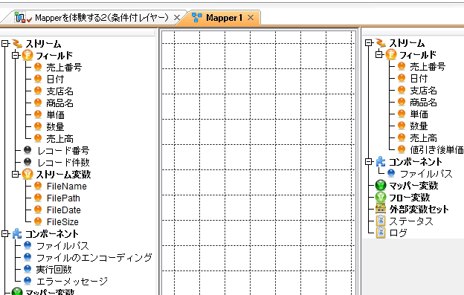The image size is (464, 295).
Task: Select レコード番号 in the left tree
Action: pyautogui.click(x=63, y=150)
